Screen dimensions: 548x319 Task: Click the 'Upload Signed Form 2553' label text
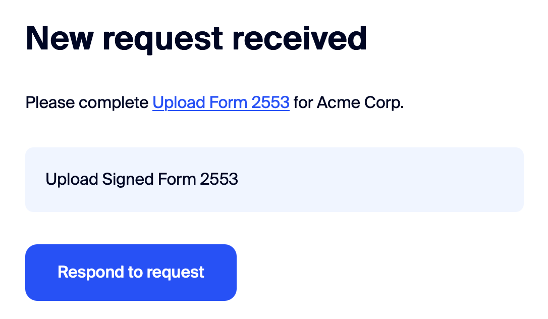(142, 180)
